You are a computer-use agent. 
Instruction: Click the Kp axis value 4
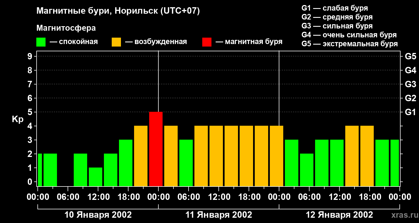pos(30,126)
